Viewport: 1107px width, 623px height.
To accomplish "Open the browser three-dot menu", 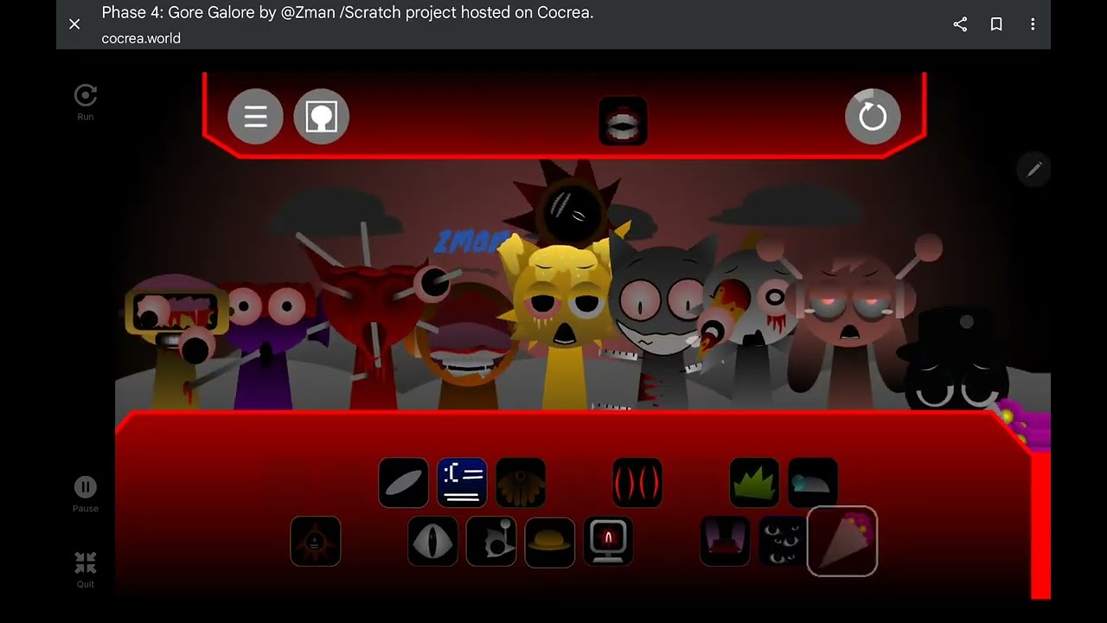I will [x=1033, y=24].
